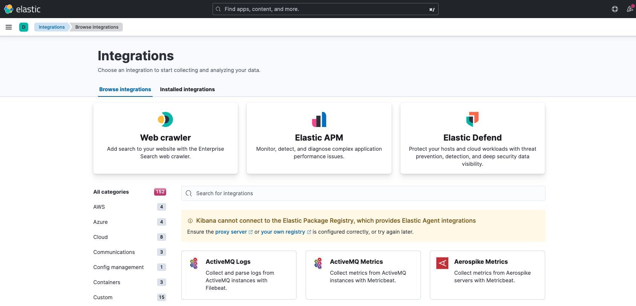
Task: Filter by Config management category
Action: point(130,267)
